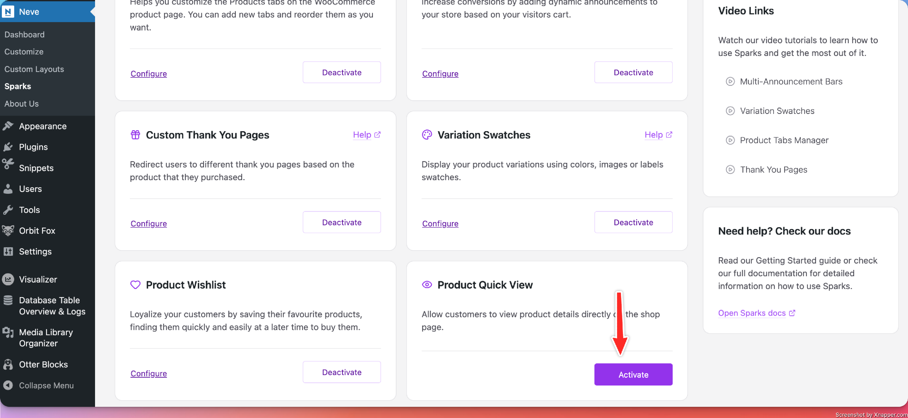Click play icon beside Multi-Announcement Bars

(730, 81)
